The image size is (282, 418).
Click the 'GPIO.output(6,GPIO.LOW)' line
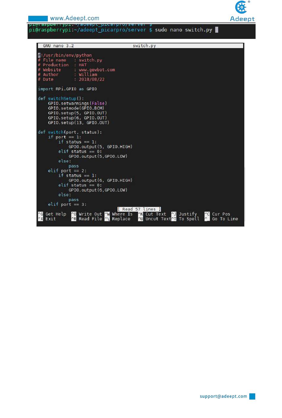98,190
